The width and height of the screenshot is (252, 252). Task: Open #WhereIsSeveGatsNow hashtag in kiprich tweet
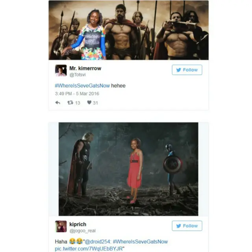[x=140, y=241]
